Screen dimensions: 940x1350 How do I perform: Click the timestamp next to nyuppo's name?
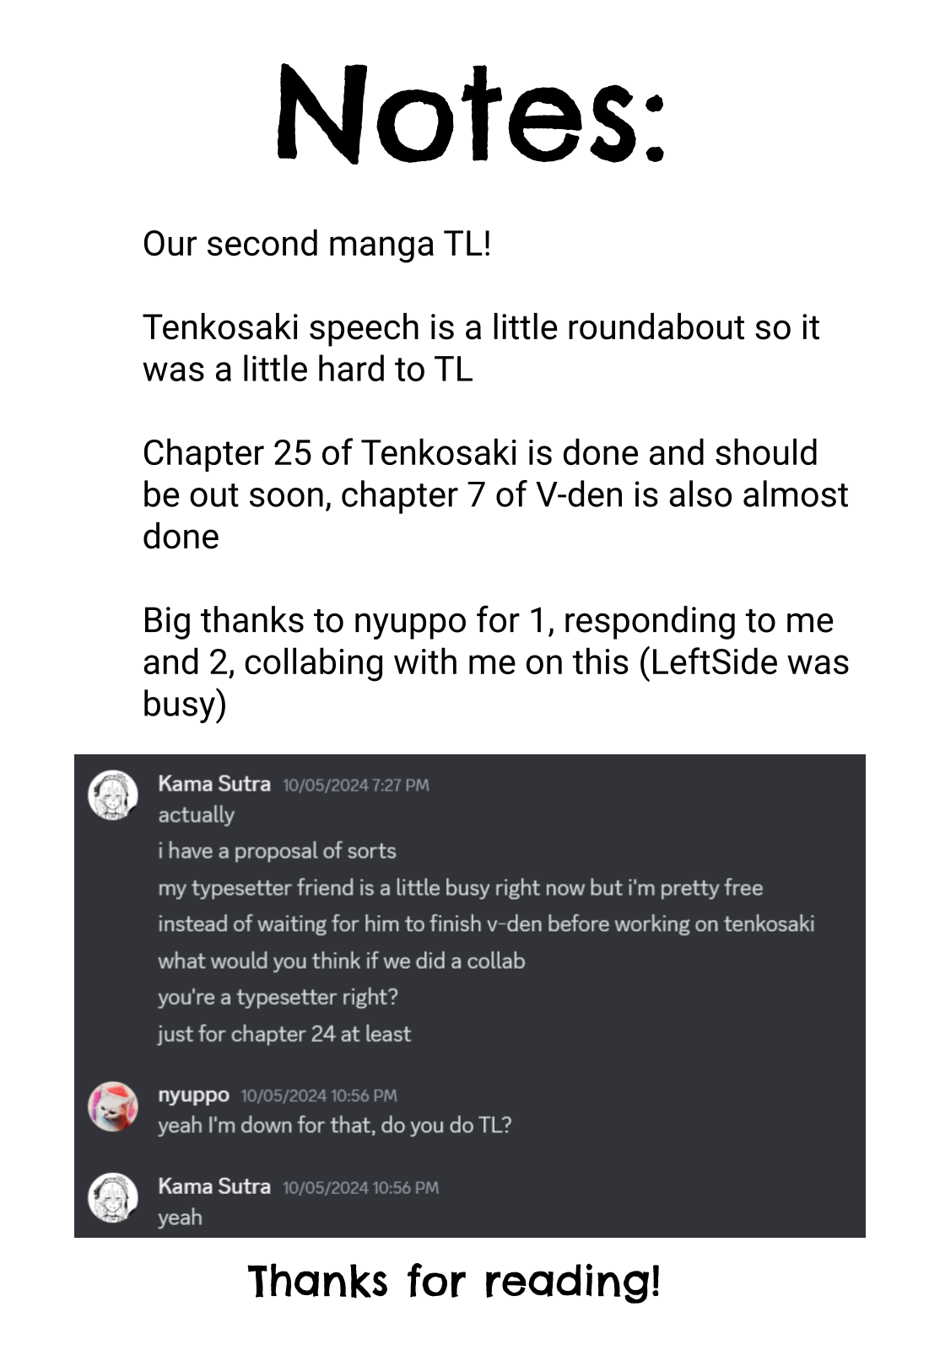[319, 1096]
